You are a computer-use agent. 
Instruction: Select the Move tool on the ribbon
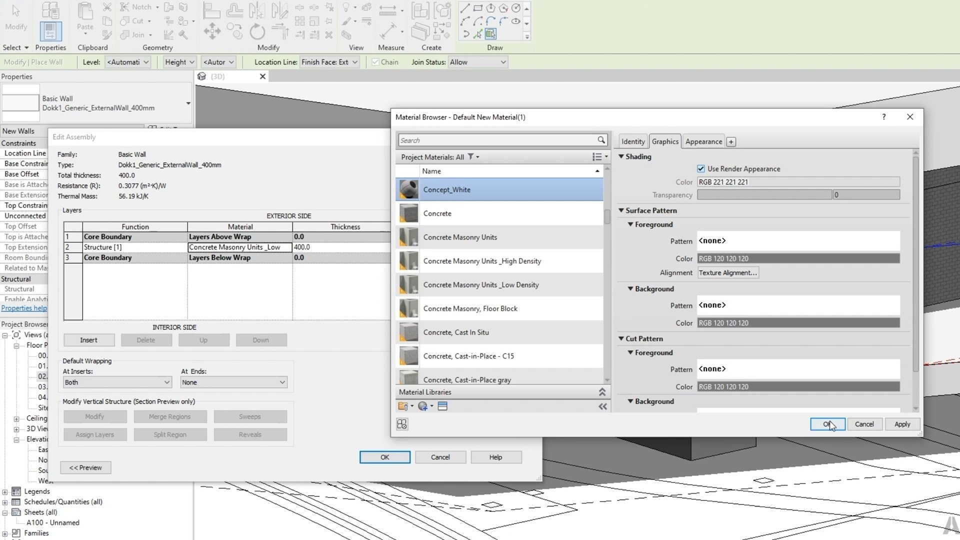212,31
